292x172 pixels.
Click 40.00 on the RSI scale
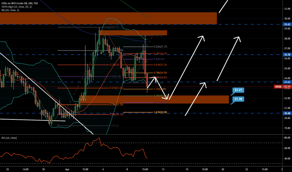pyautogui.click(x=287, y=159)
